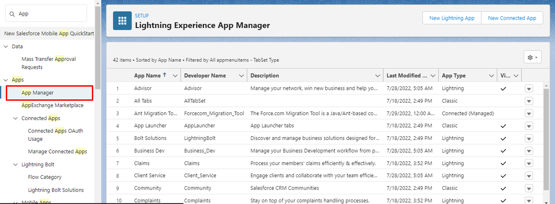Open Mass Transfer Approval Requests
Image resolution: width=555 pixels, height=204 pixels.
pos(49,63)
